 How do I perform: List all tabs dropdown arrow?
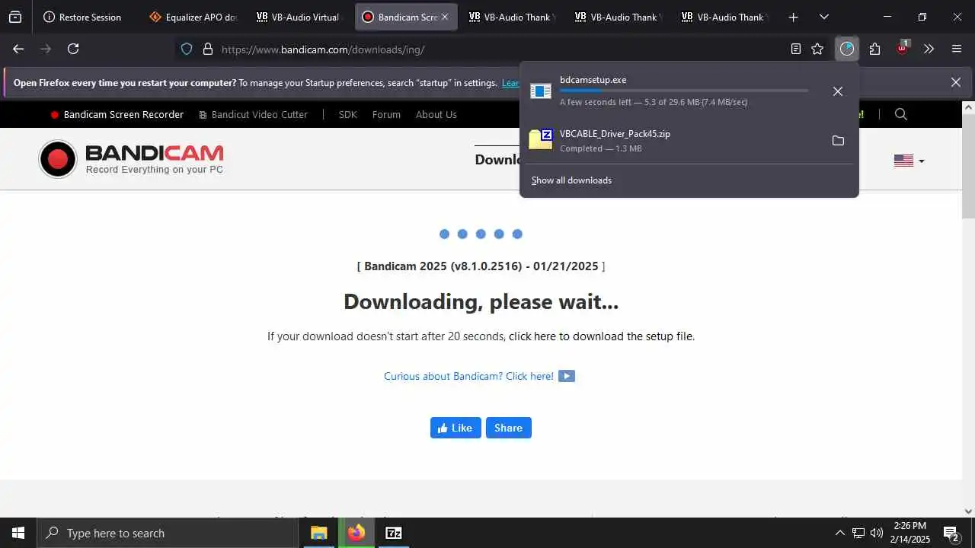click(x=823, y=17)
